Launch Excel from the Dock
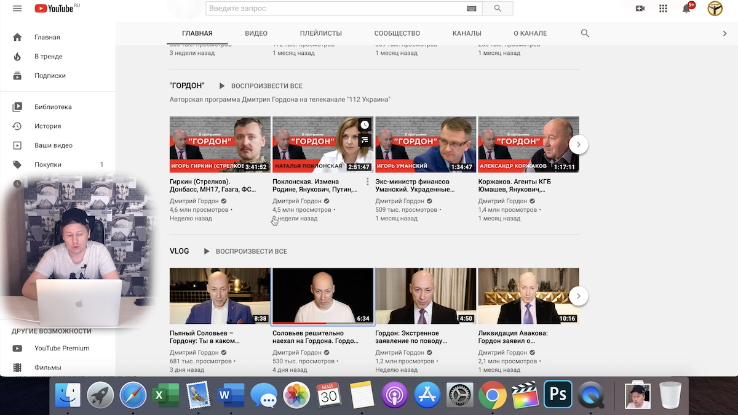Viewport: 738px width, 415px height. [x=165, y=395]
